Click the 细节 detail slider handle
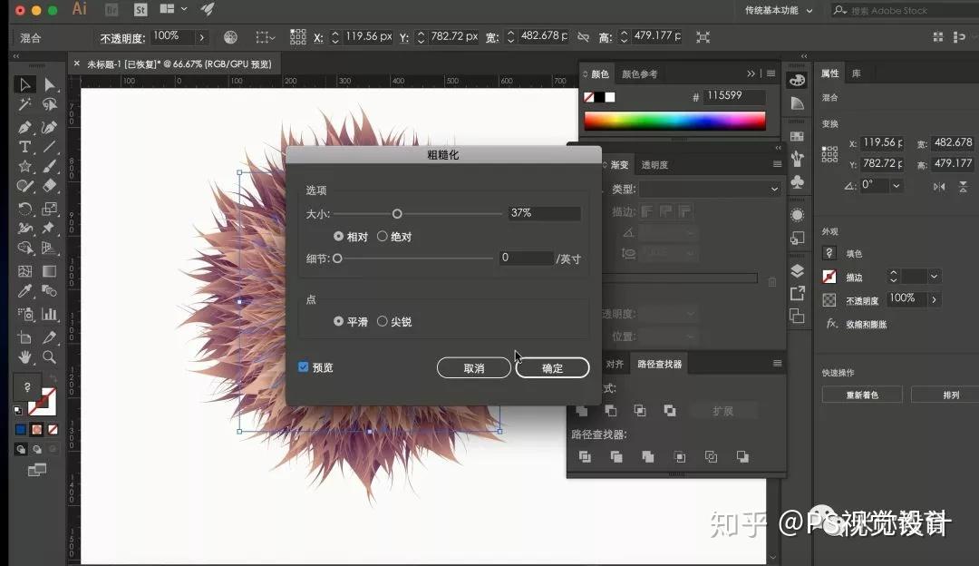Image resolution: width=979 pixels, height=566 pixels. pyautogui.click(x=337, y=258)
